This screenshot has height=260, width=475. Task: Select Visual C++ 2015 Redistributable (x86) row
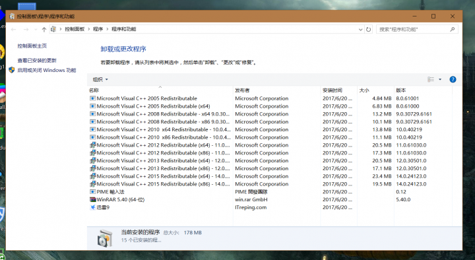point(270,184)
